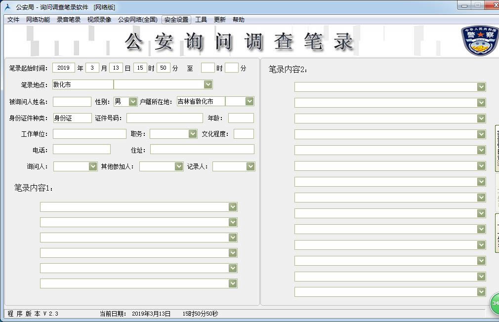This screenshot has height=322, width=499.
Task: Open the 视频录像 menu
Action: tap(99, 20)
